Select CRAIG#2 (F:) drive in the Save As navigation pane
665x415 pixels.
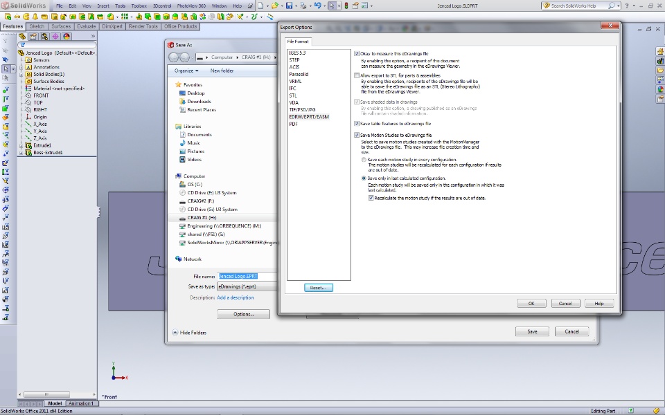tap(201, 201)
